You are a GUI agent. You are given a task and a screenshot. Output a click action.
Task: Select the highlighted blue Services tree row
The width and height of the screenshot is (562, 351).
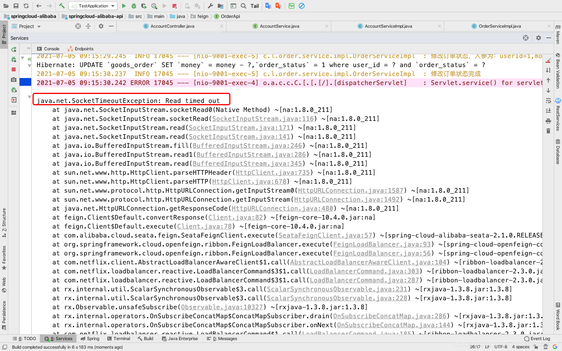25,82
